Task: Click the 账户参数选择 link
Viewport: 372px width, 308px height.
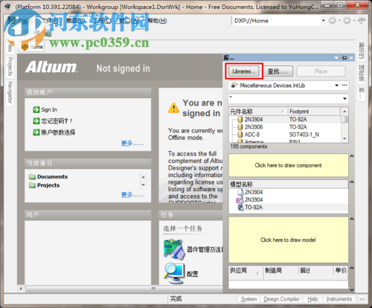Action: click(58, 132)
